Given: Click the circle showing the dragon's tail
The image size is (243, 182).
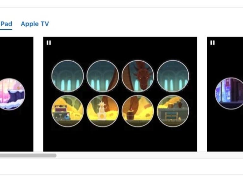Looking at the screenshot, I should click(103, 76).
